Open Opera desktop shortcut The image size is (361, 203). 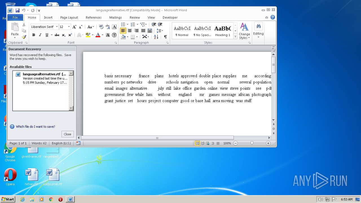[10, 177]
